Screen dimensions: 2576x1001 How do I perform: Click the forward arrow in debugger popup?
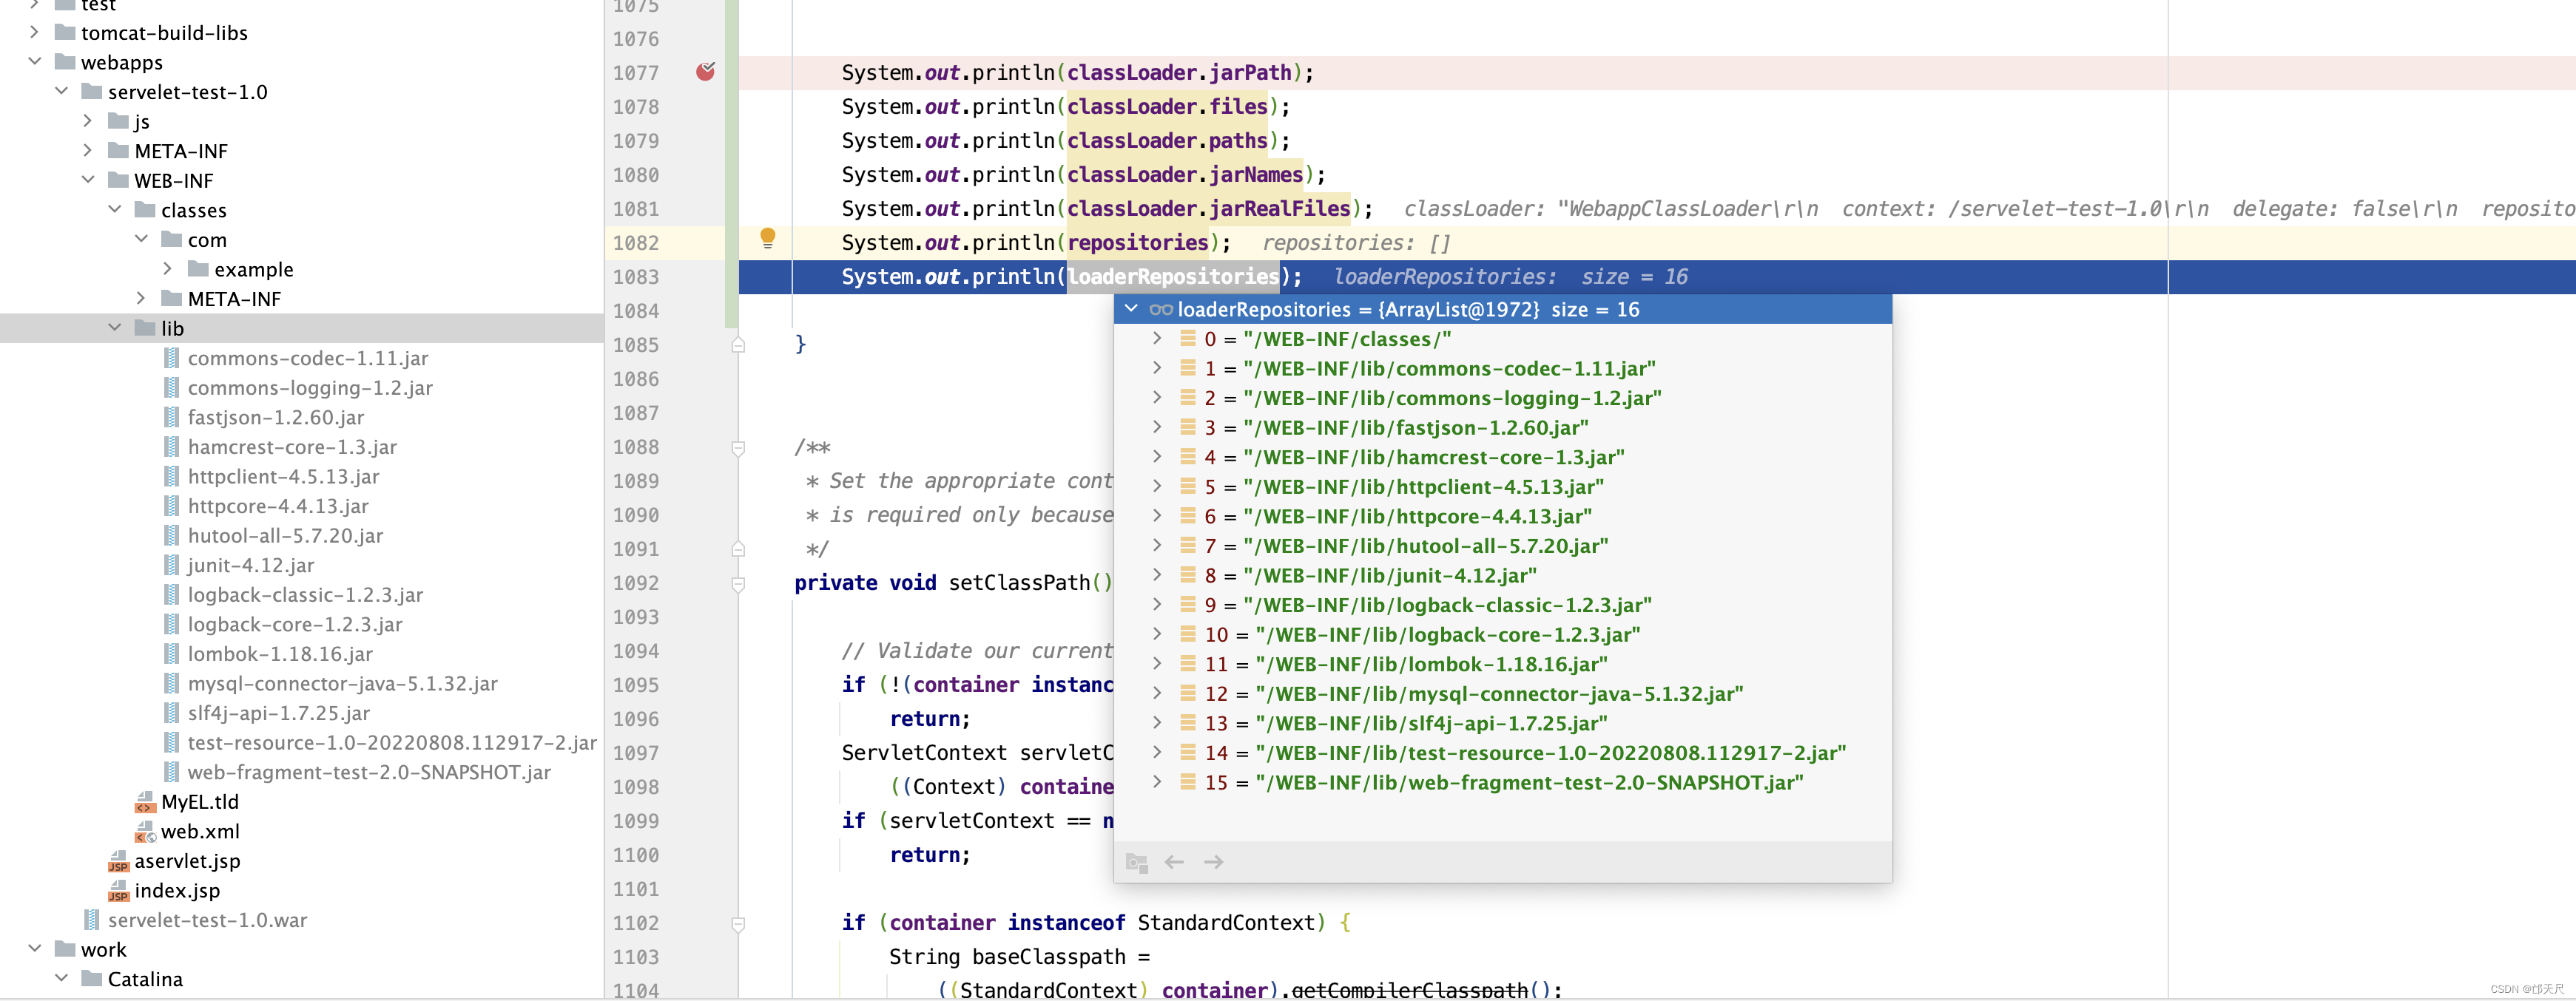(1213, 861)
